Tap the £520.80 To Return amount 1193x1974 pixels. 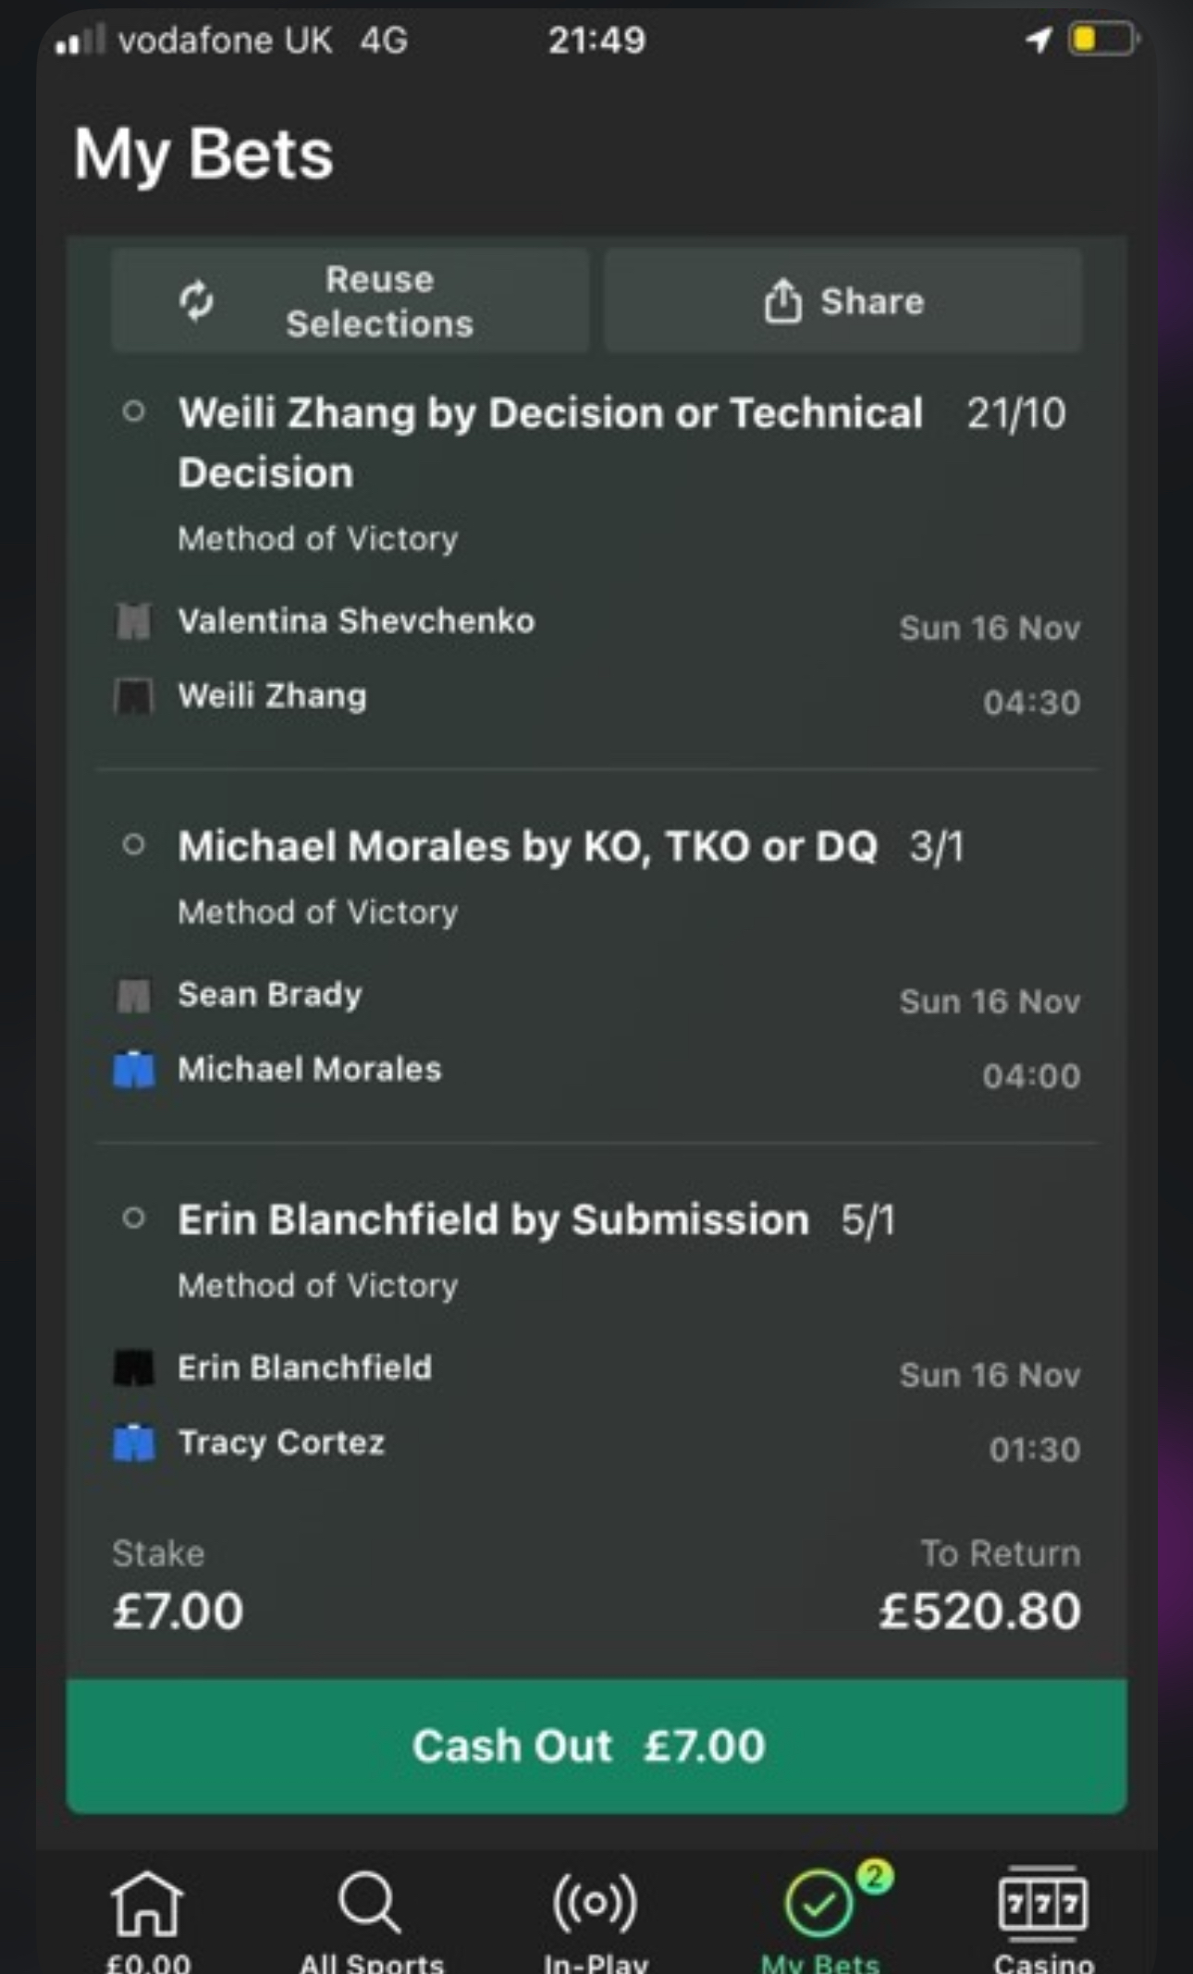click(x=979, y=1611)
